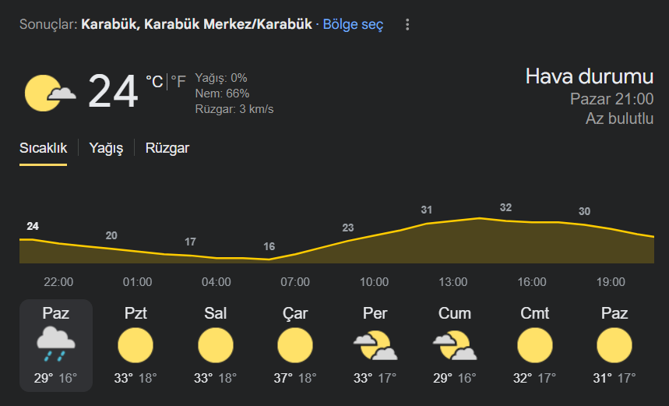Click the 16 degree low point on graph
The image size is (669, 406).
[x=269, y=247]
